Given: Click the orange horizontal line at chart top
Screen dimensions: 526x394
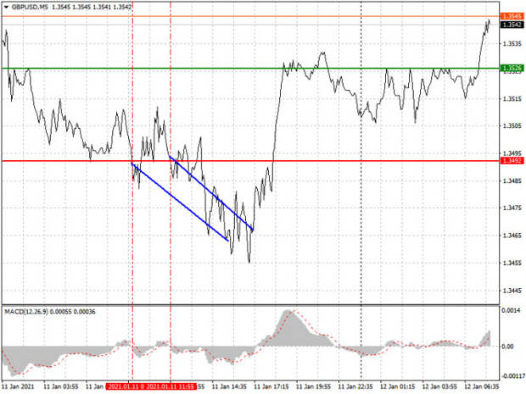Looking at the screenshot, I should (255, 16).
